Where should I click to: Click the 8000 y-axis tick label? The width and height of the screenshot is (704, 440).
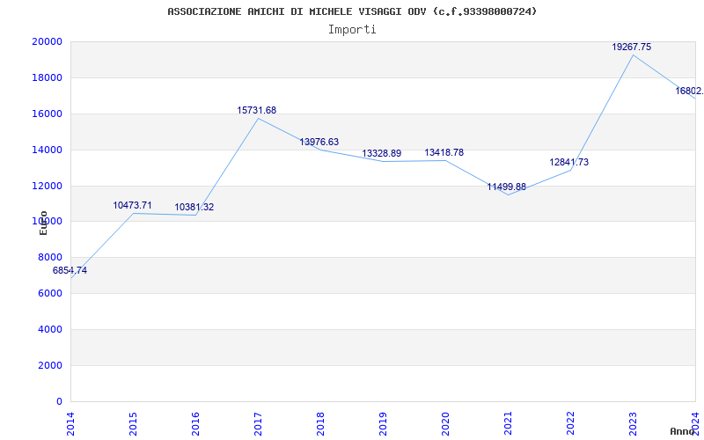point(49,257)
